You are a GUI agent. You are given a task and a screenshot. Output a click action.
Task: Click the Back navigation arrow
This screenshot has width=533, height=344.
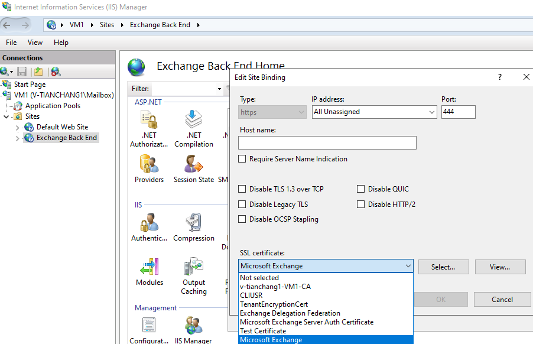pos(6,25)
